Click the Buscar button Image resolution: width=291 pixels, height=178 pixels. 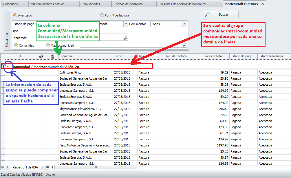pyautogui.click(x=221, y=14)
